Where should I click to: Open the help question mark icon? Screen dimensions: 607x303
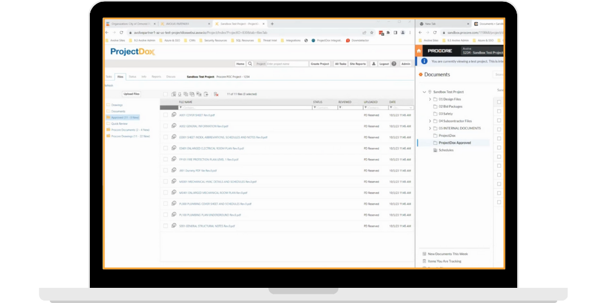point(394,63)
